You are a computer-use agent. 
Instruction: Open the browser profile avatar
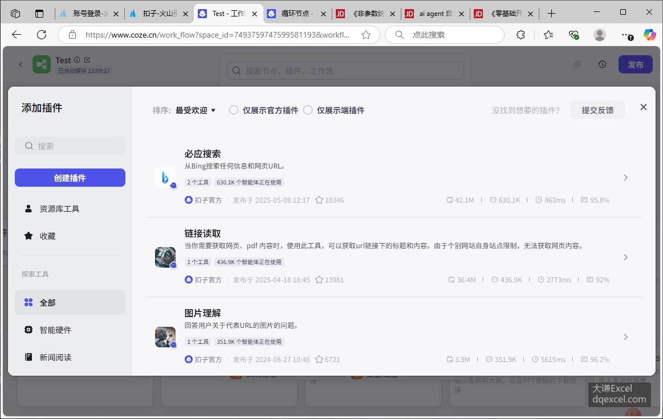pos(600,35)
